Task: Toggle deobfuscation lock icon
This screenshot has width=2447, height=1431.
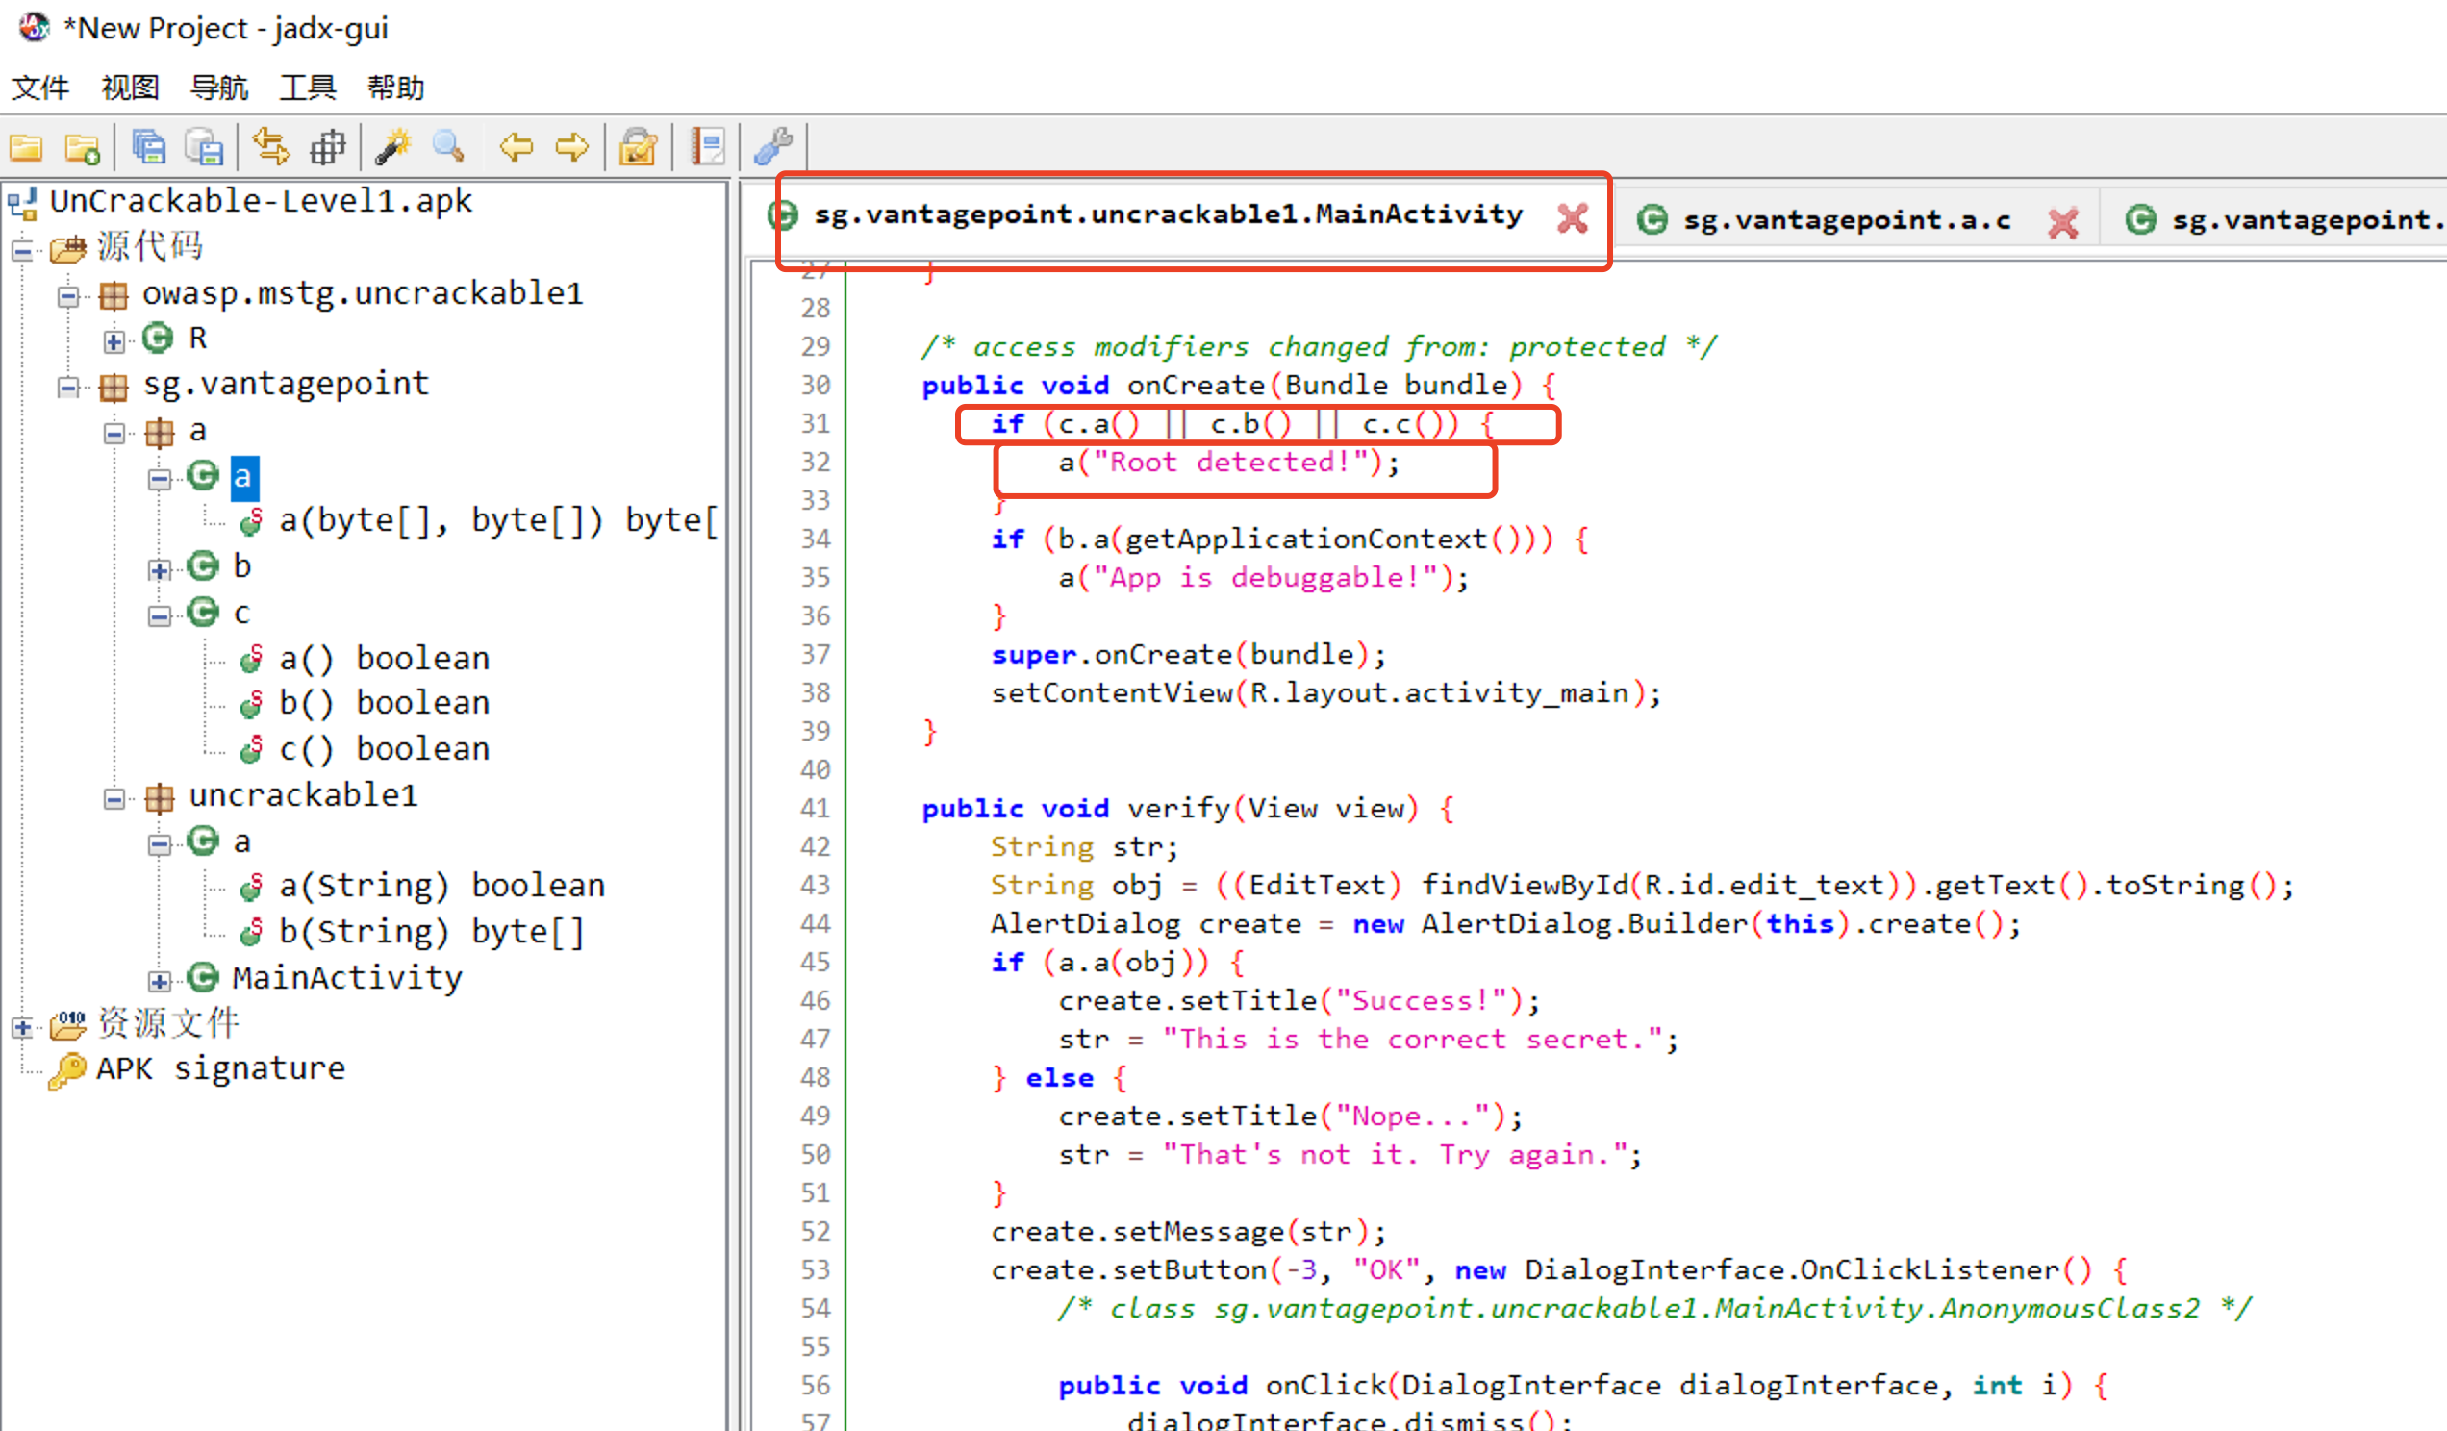Action: coord(638,147)
